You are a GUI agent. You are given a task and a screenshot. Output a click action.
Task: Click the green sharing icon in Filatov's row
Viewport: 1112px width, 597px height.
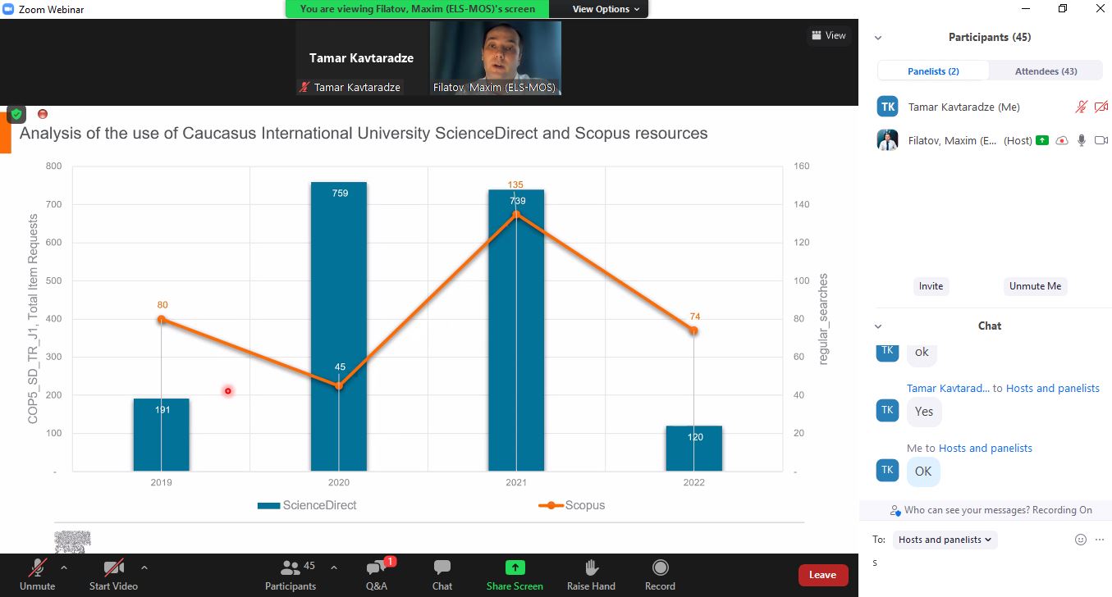(1042, 140)
